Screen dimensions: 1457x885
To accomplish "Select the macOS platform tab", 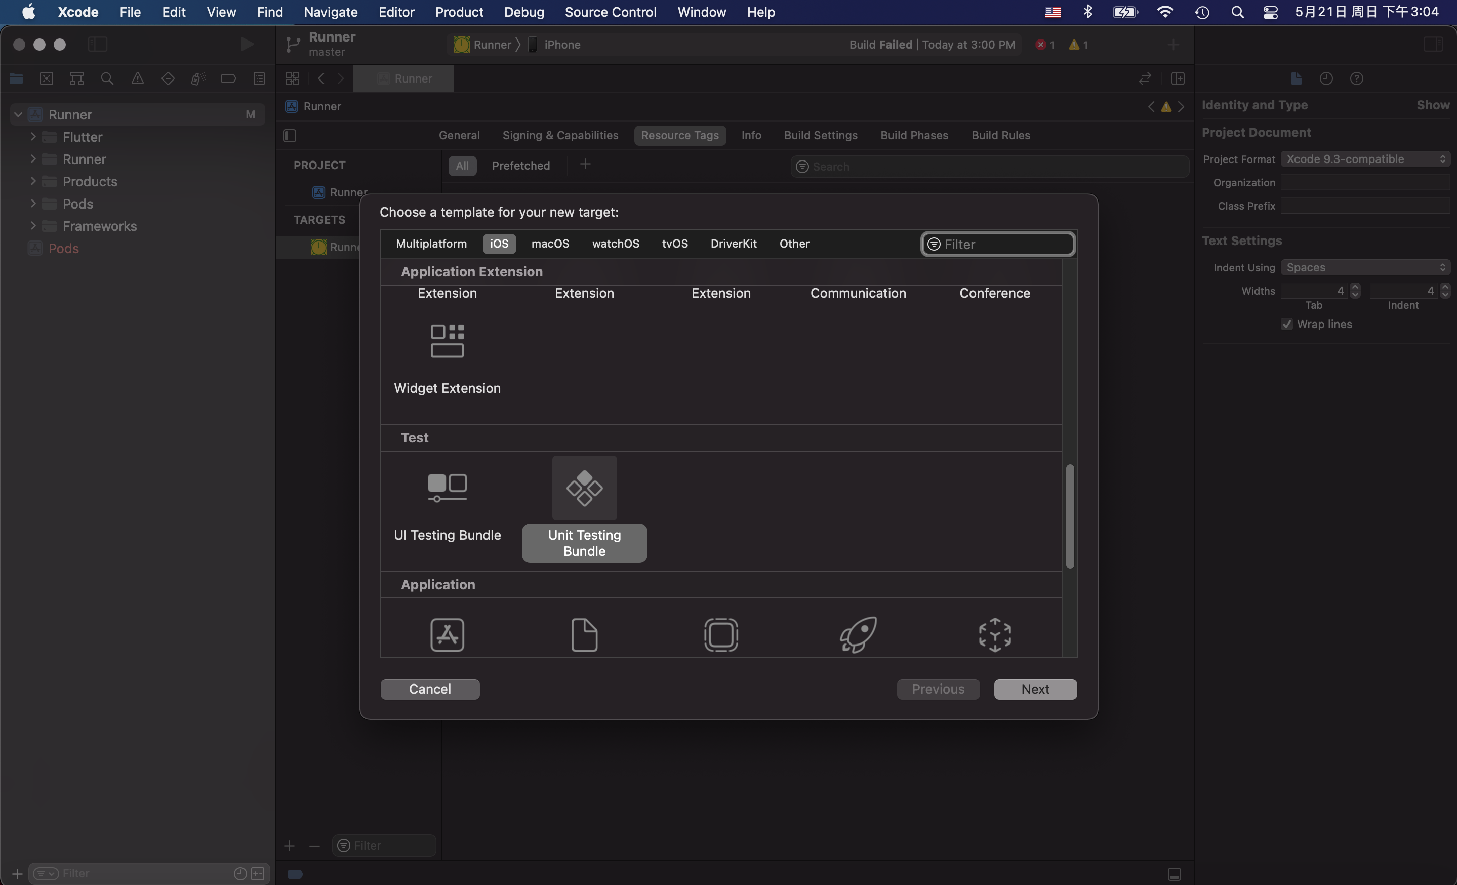I will point(550,244).
